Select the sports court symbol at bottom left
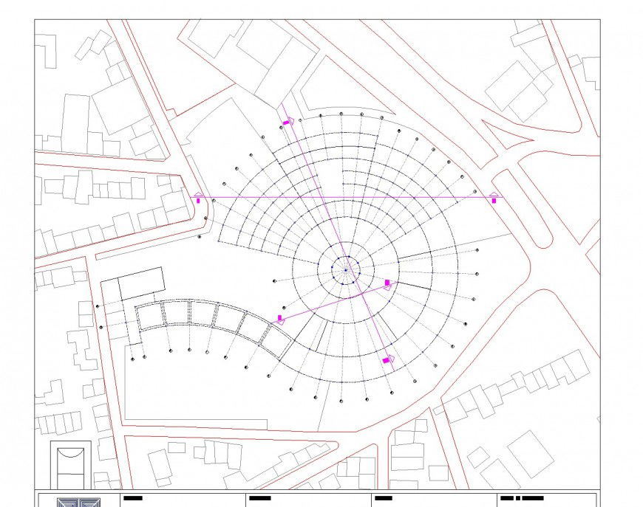 pyautogui.click(x=70, y=464)
